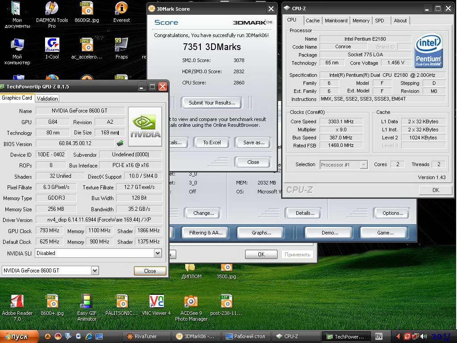Click Filtering & AA... button
This screenshot has height=343, width=457.
click(x=206, y=233)
